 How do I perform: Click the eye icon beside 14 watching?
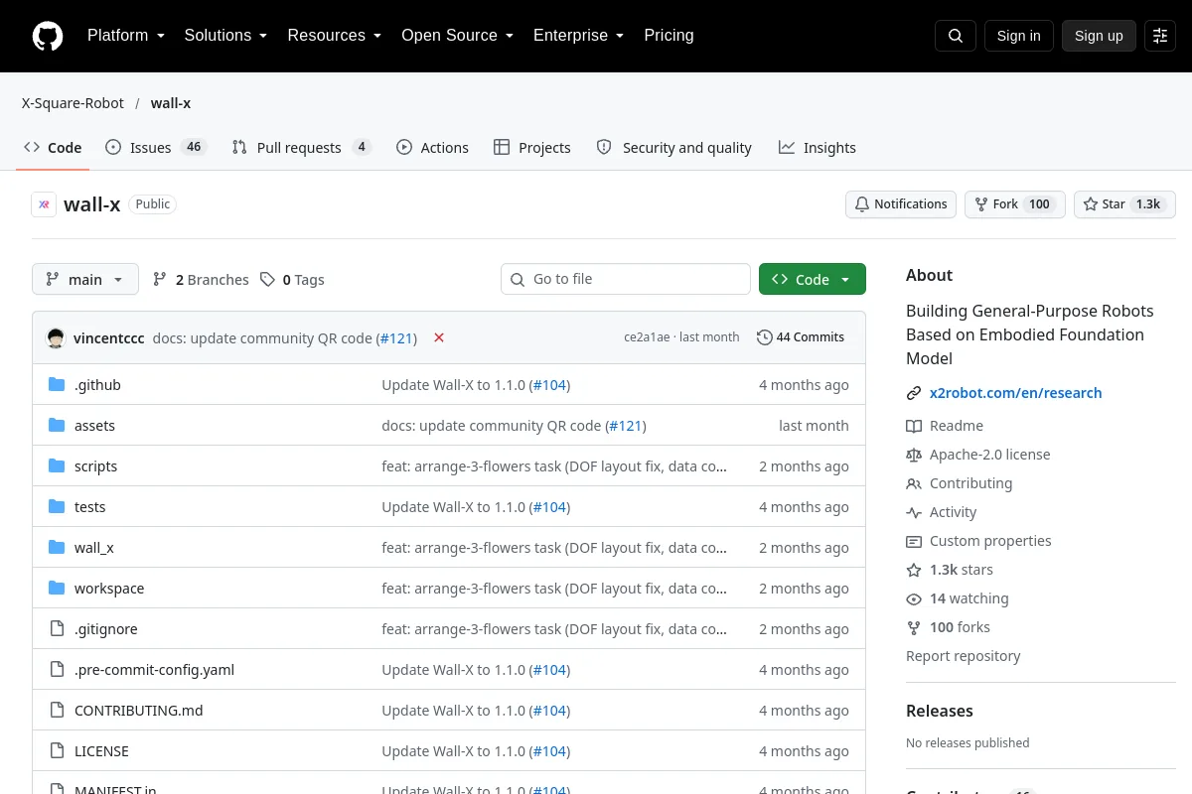pos(914,598)
